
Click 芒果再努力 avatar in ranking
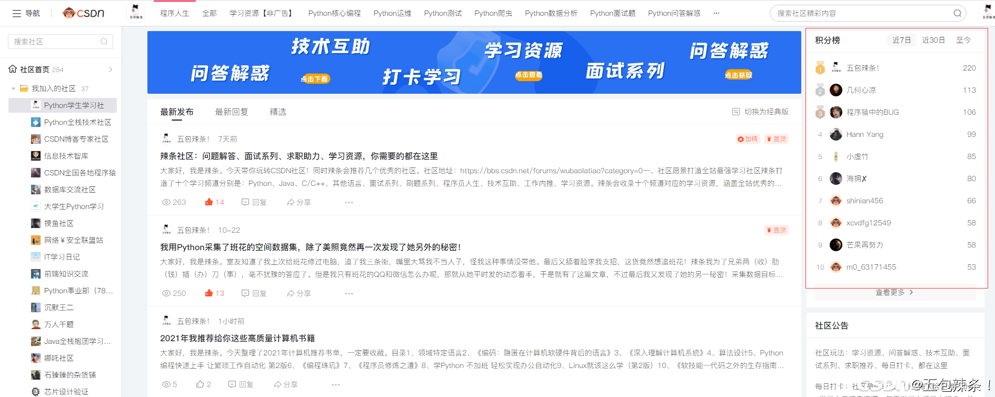(835, 245)
